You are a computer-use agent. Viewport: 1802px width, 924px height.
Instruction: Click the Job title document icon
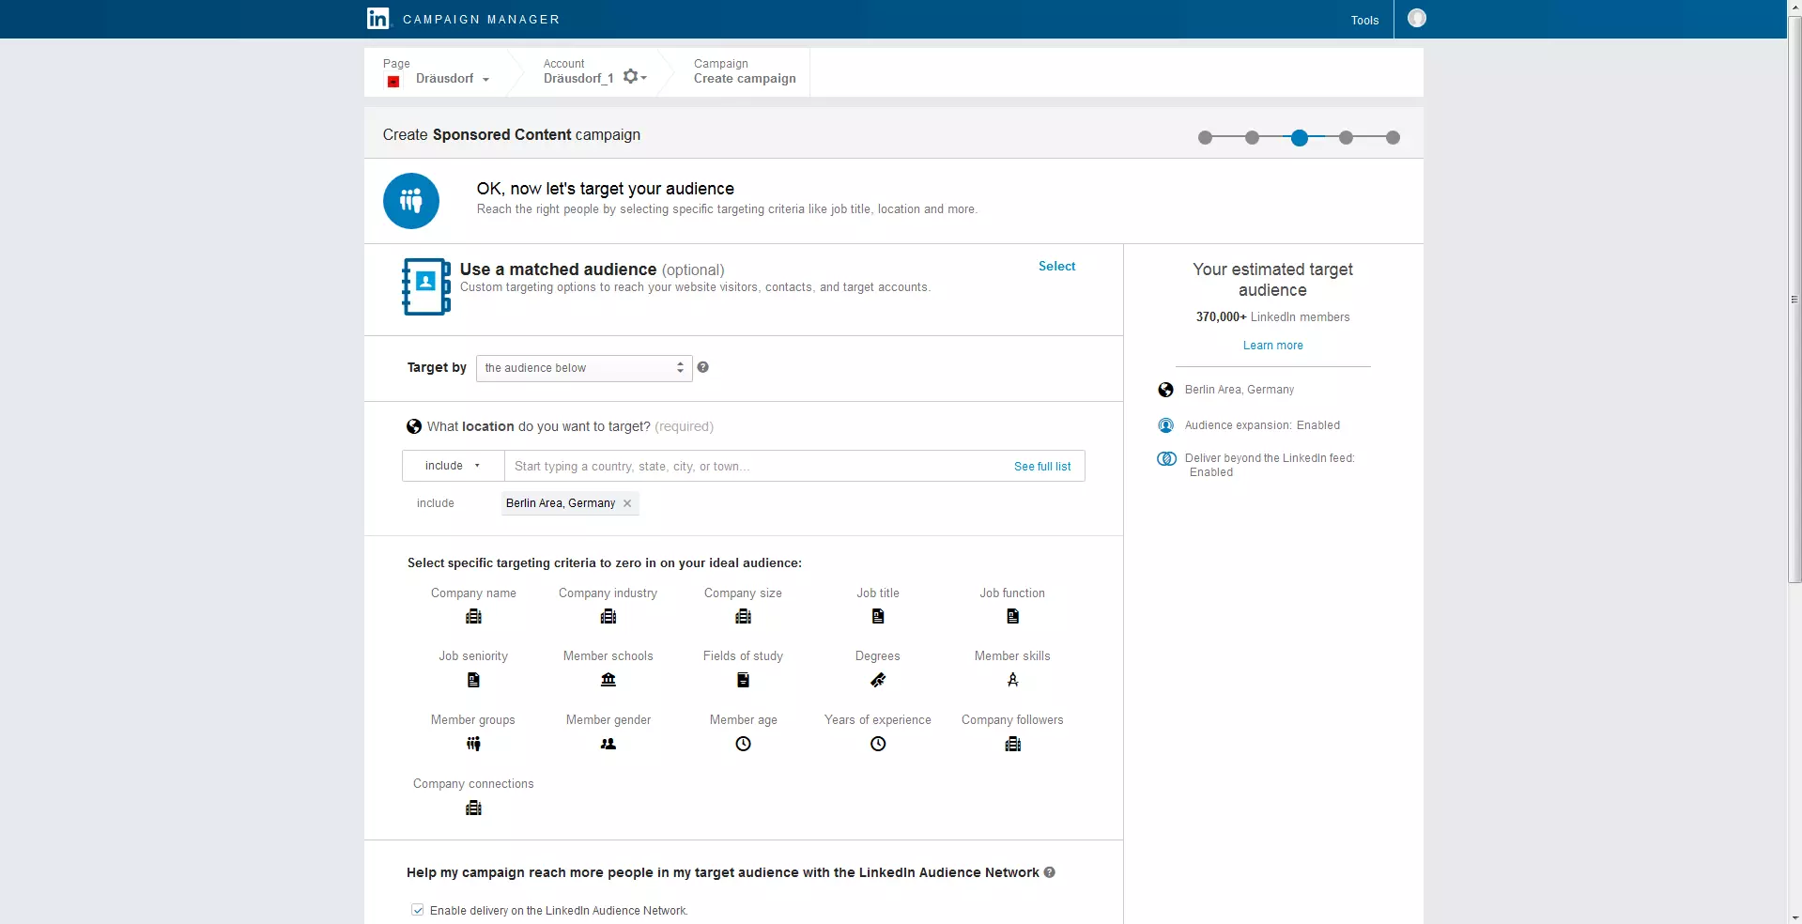point(878,617)
